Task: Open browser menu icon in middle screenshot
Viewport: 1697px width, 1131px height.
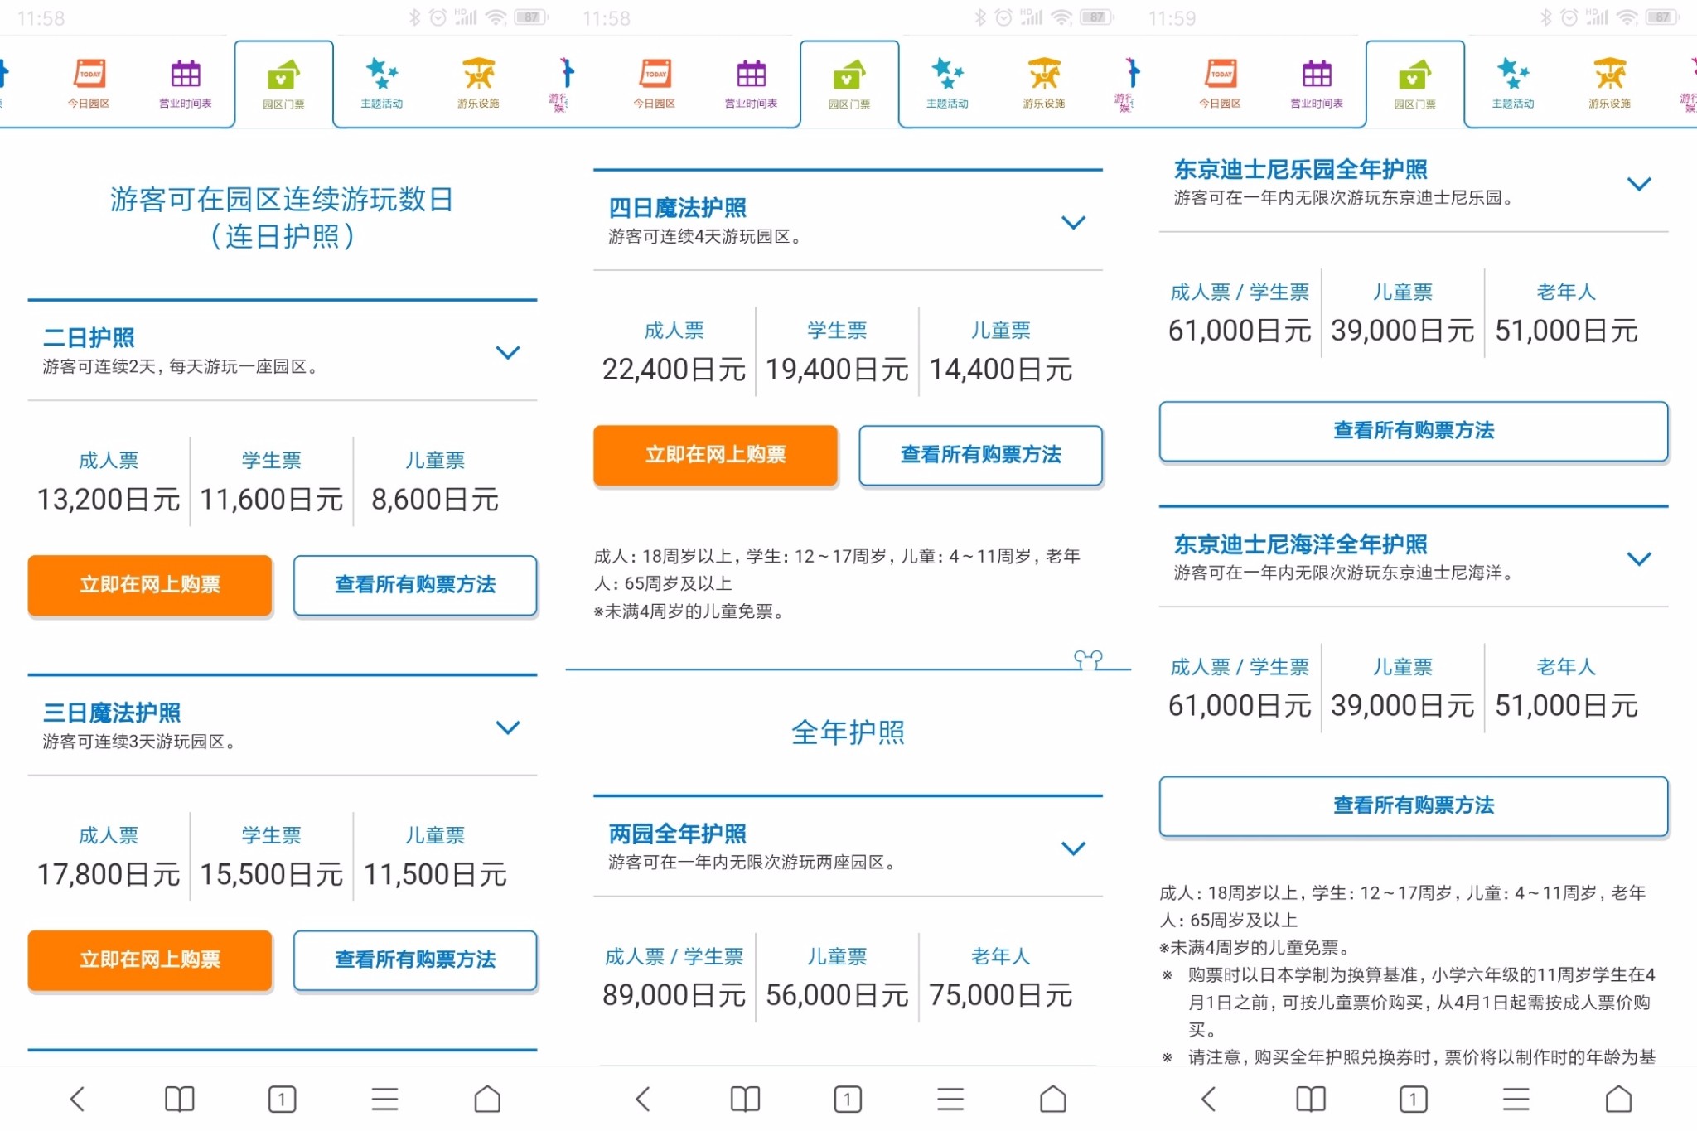Action: tap(950, 1099)
